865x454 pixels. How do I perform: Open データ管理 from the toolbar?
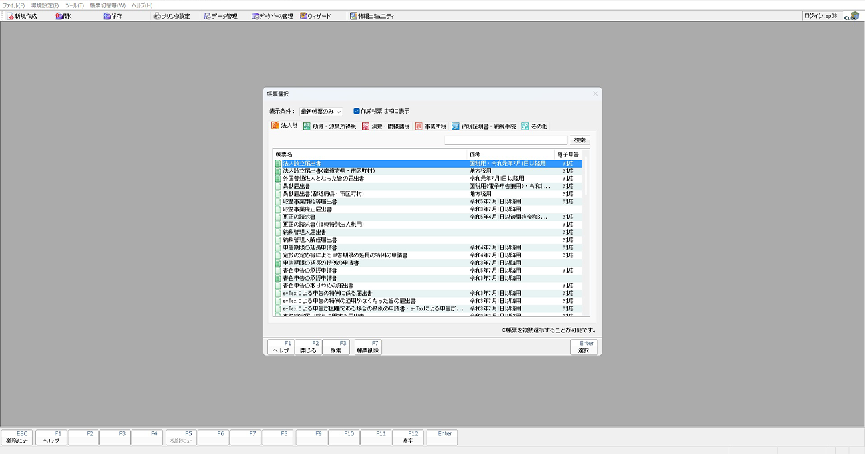click(x=220, y=16)
